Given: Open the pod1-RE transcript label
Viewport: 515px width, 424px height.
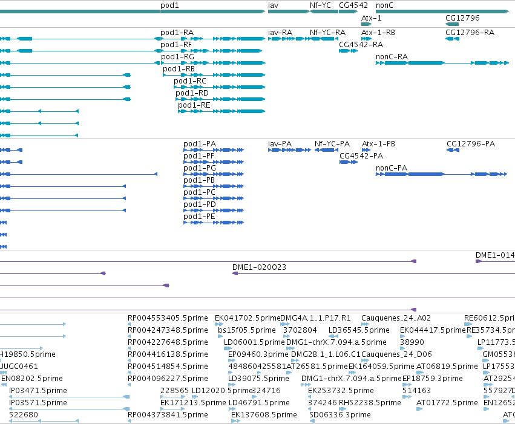Looking at the screenshot, I should point(194,105).
